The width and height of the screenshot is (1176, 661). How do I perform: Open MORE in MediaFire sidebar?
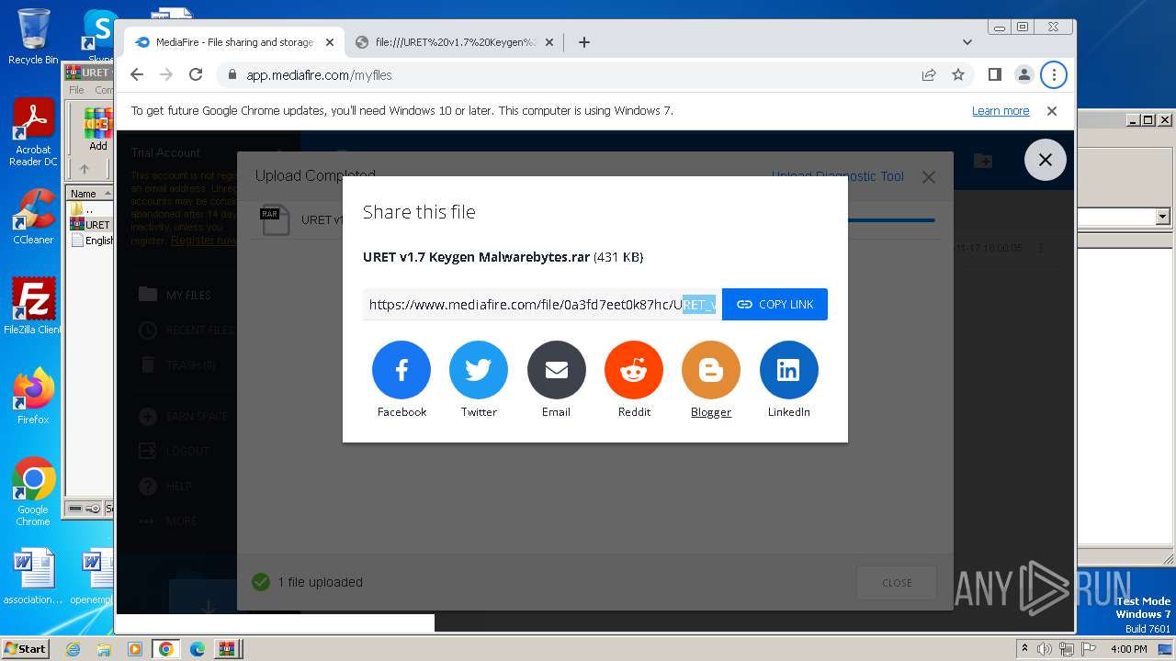click(x=168, y=521)
